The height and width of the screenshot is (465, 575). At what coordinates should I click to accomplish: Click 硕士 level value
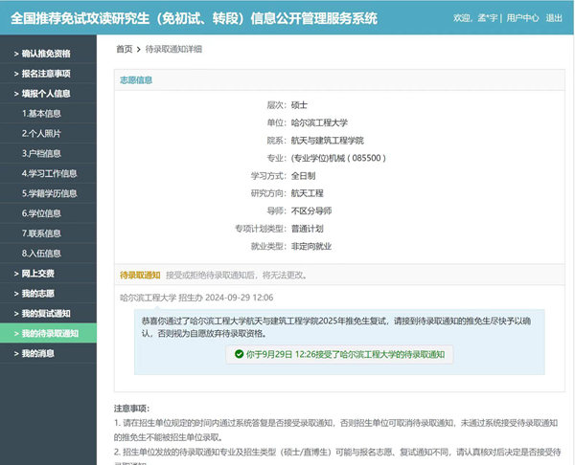299,105
